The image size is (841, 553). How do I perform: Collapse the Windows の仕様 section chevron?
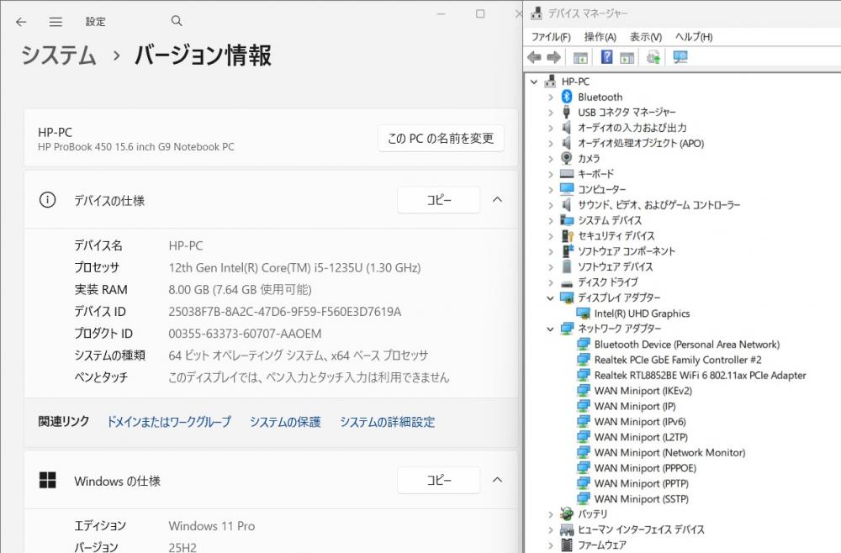(x=497, y=480)
